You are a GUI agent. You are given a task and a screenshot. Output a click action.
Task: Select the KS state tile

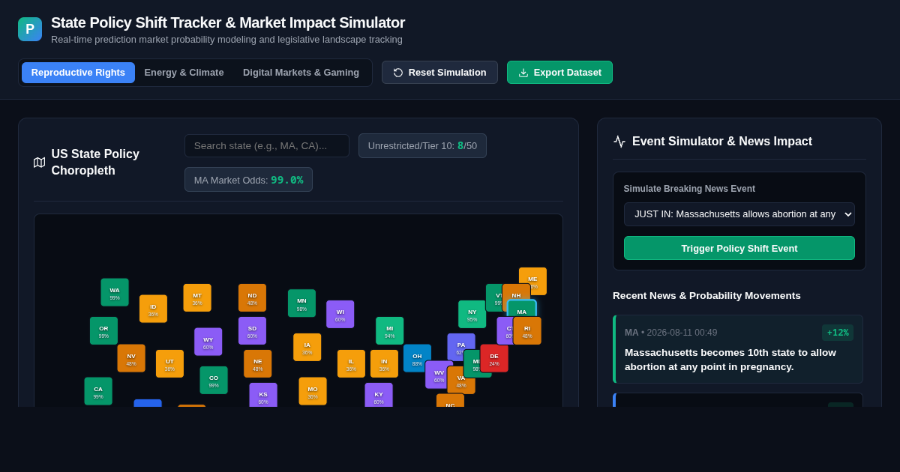263,395
